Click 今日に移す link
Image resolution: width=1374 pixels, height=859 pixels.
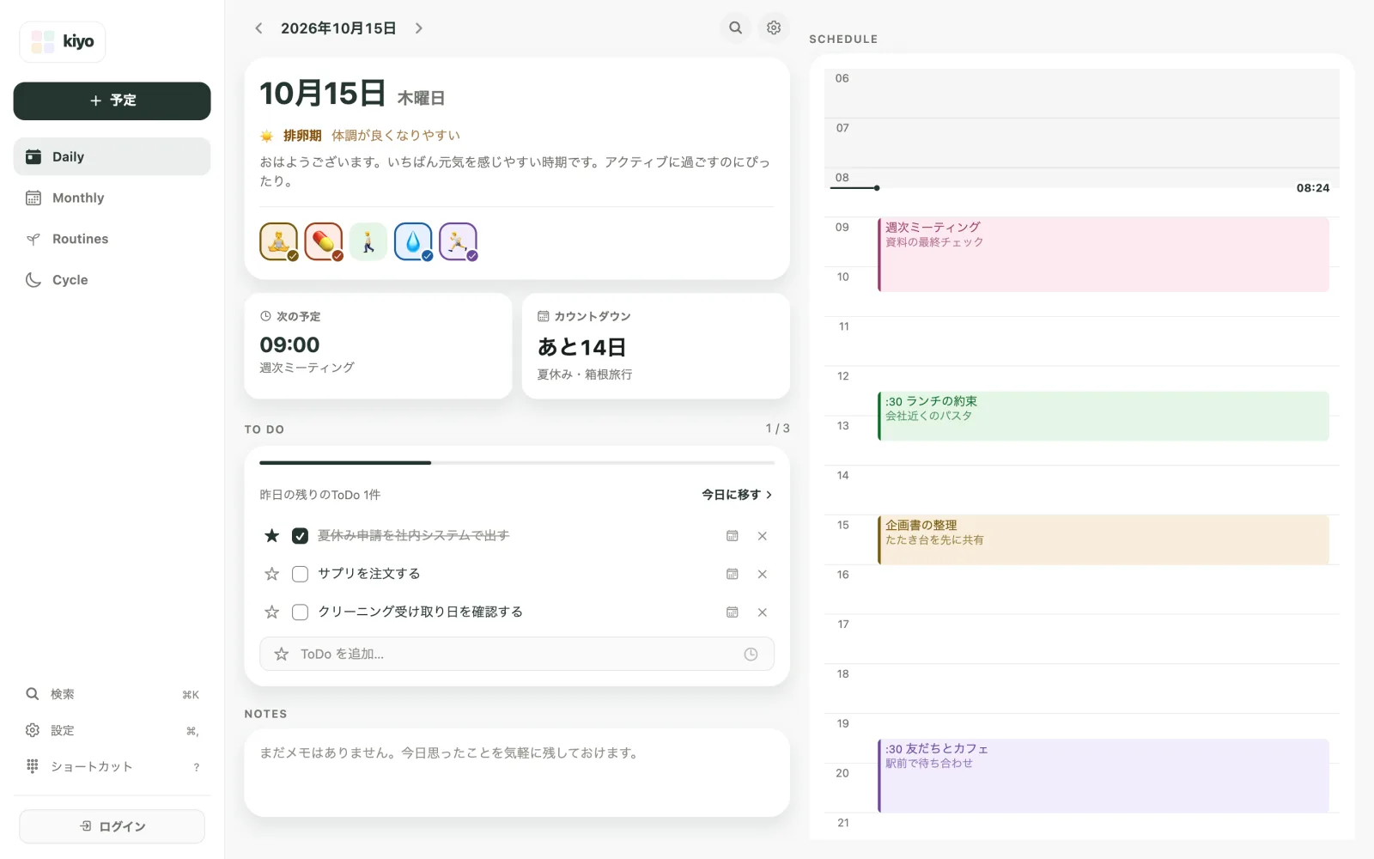coord(737,495)
